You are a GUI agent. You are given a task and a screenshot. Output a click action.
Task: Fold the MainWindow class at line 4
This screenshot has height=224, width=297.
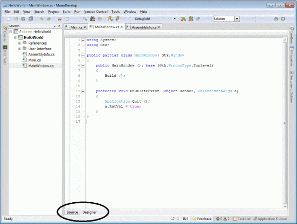pos(83,56)
